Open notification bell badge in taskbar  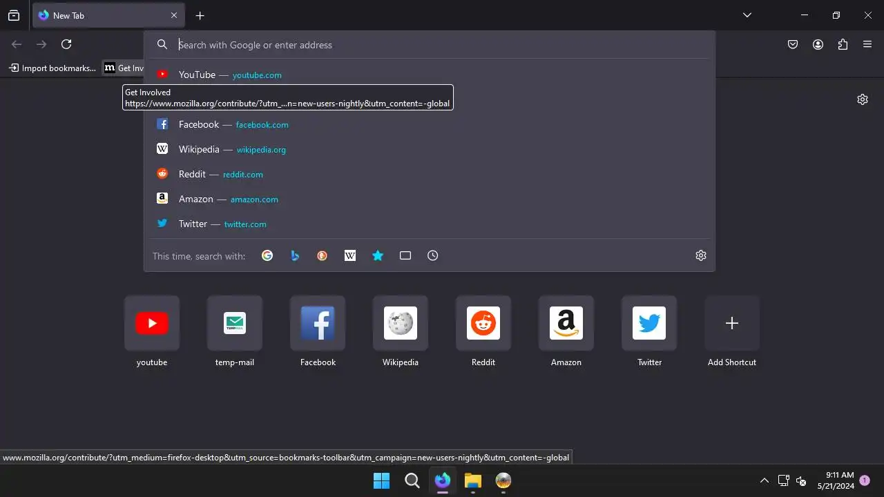865,480
